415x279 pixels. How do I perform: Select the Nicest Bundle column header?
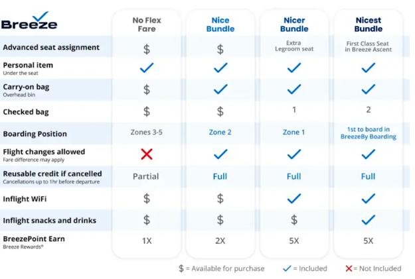(368, 25)
